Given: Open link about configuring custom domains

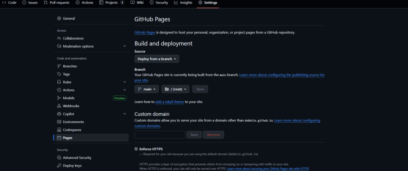Looking at the screenshot, I should [297, 120].
